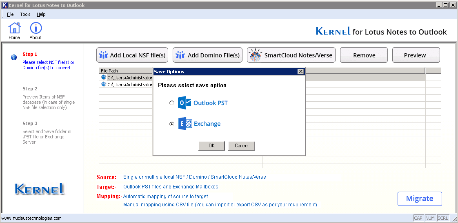458x223 pixels.
Task: Click the 'Please select save option' text
Action: click(x=192, y=85)
